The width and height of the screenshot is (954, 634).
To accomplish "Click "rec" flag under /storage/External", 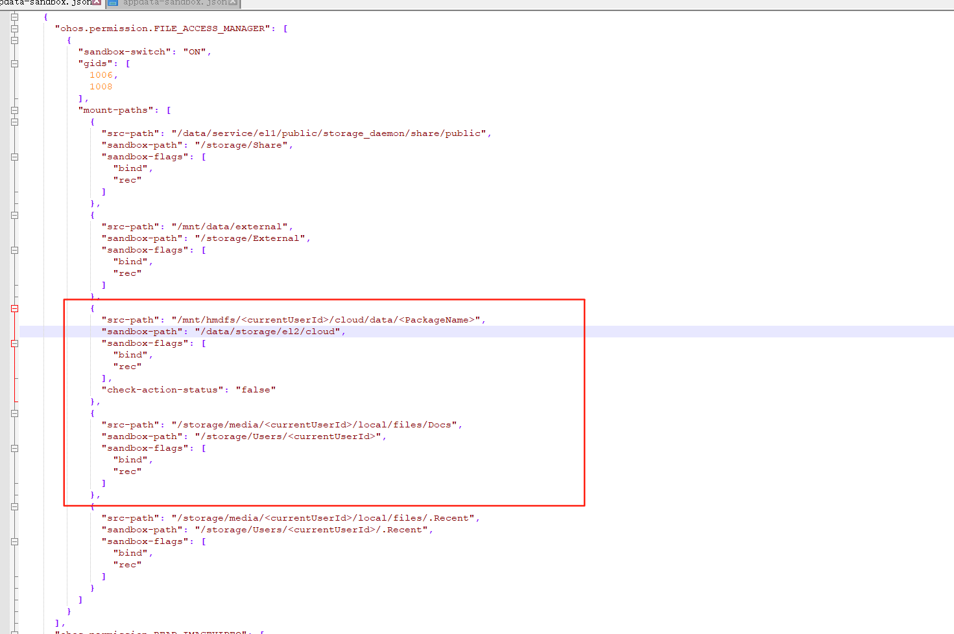I will (127, 273).
